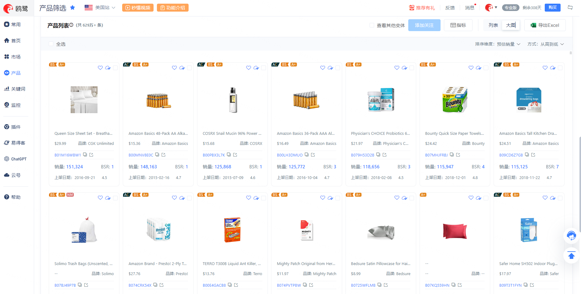
Task: Open external link for B00MNV8E0C
Action: pos(163,155)
